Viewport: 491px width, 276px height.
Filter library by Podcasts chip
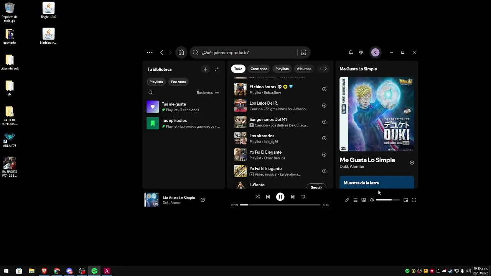click(178, 82)
